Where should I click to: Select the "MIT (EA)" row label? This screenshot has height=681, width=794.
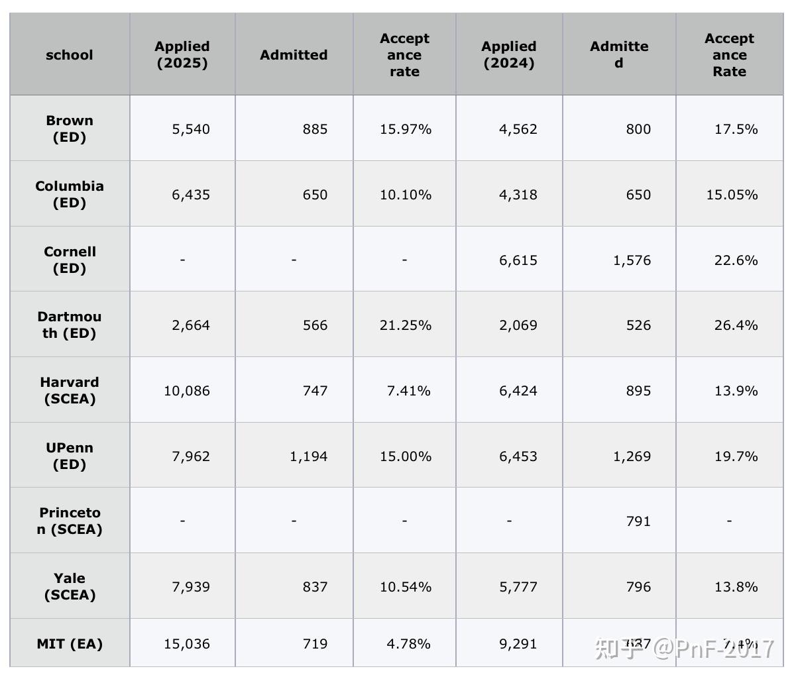[x=70, y=643]
